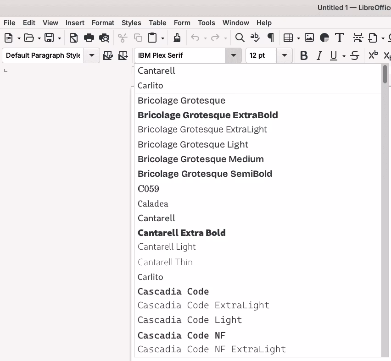The width and height of the screenshot is (391, 361).
Task: Export the document as PDF
Action: pos(73,38)
